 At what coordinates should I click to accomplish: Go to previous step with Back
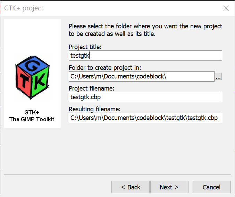pyautogui.click(x=131, y=187)
